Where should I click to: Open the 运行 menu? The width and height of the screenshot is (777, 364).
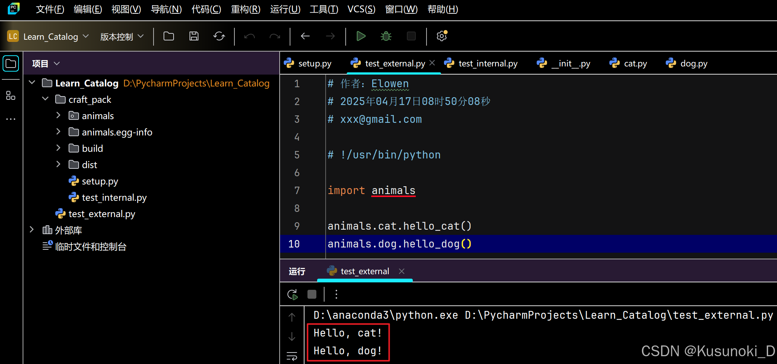click(285, 9)
